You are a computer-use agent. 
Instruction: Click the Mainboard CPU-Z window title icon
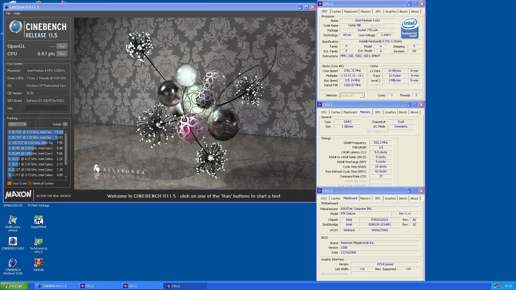pos(320,191)
